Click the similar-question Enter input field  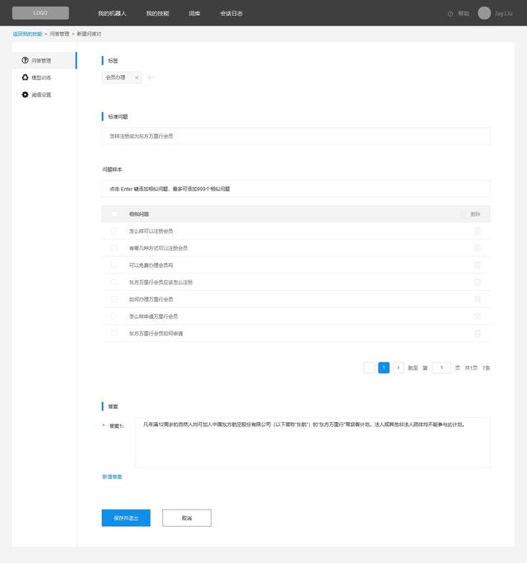[296, 189]
